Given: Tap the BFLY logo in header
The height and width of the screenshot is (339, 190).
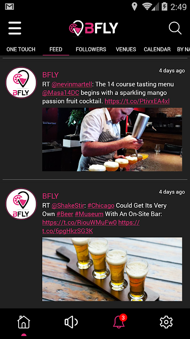Looking at the screenshot, I should point(93,28).
